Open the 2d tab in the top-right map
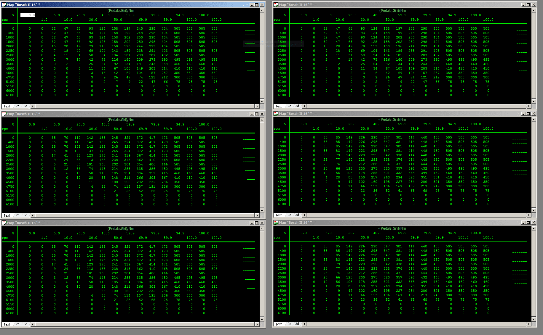Screen dimensions: 543x335 (x=290, y=106)
